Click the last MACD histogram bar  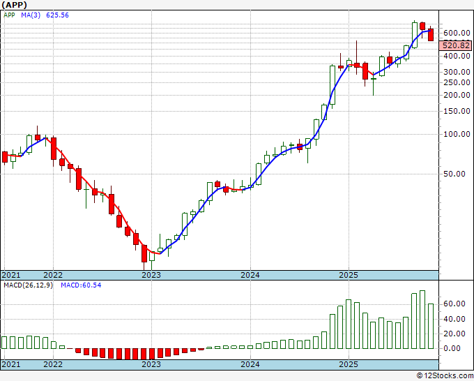point(431,327)
